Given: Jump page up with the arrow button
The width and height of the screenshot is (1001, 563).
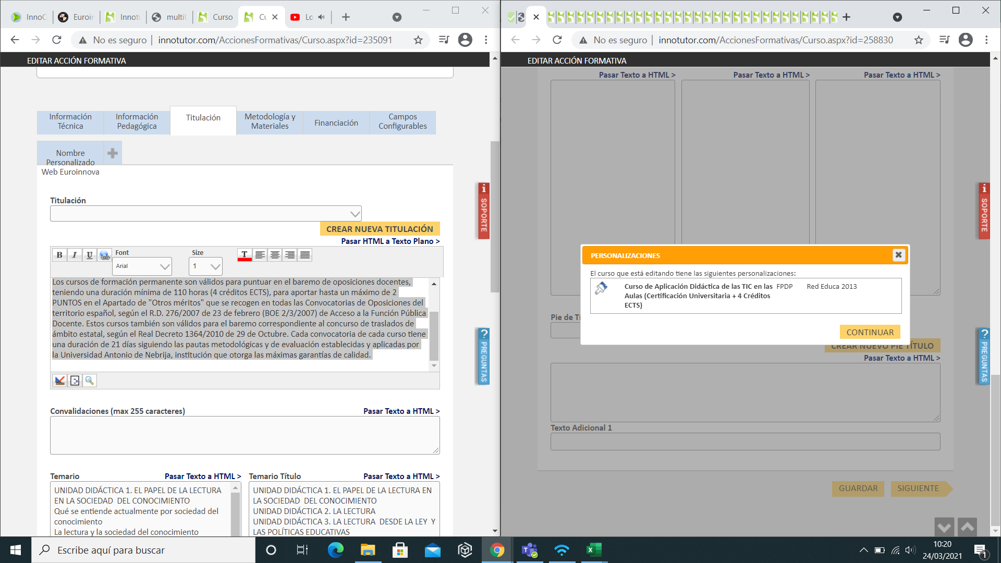Looking at the screenshot, I should 967,527.
